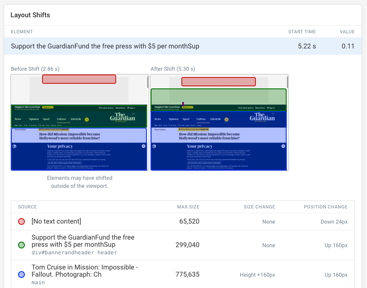Open the div#bannerandheader header selector link
367x288 pixels.
coord(74,253)
